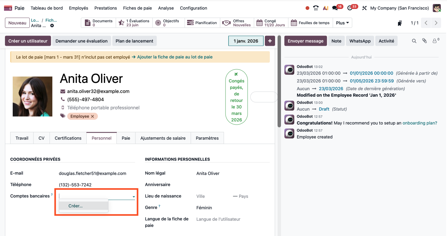Click the Congés payés status badge
Image resolution: width=447 pixels, height=236 pixels.
tap(236, 97)
